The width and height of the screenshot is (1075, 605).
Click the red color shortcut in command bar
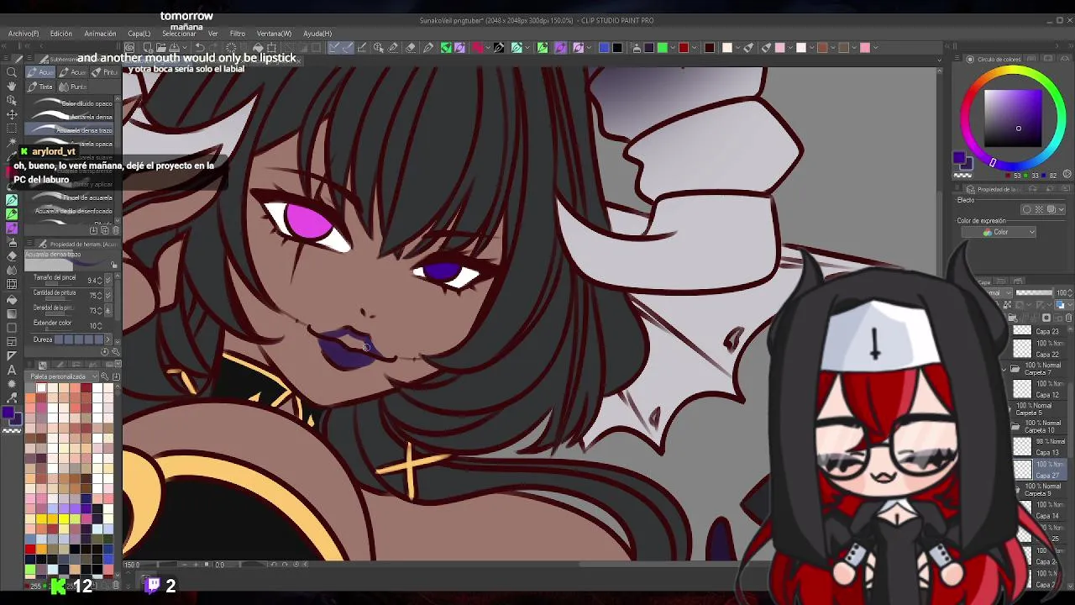coord(684,48)
